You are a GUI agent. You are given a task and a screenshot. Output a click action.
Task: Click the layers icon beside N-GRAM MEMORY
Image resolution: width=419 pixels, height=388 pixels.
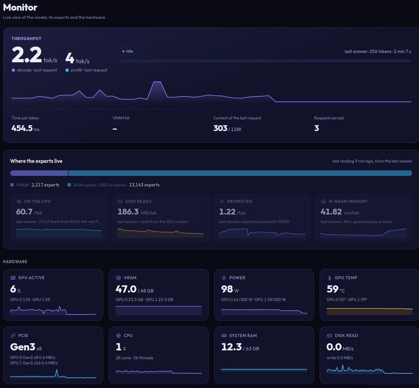tap(323, 201)
